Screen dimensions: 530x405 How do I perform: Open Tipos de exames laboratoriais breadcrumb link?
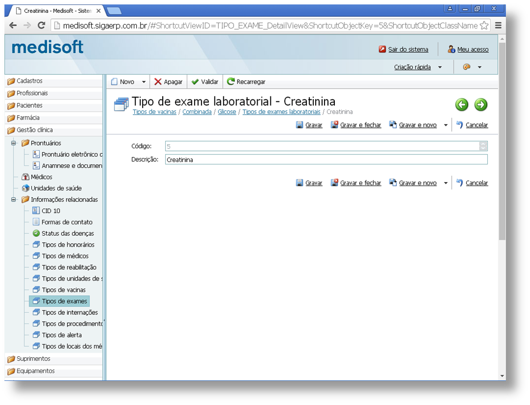coord(281,112)
